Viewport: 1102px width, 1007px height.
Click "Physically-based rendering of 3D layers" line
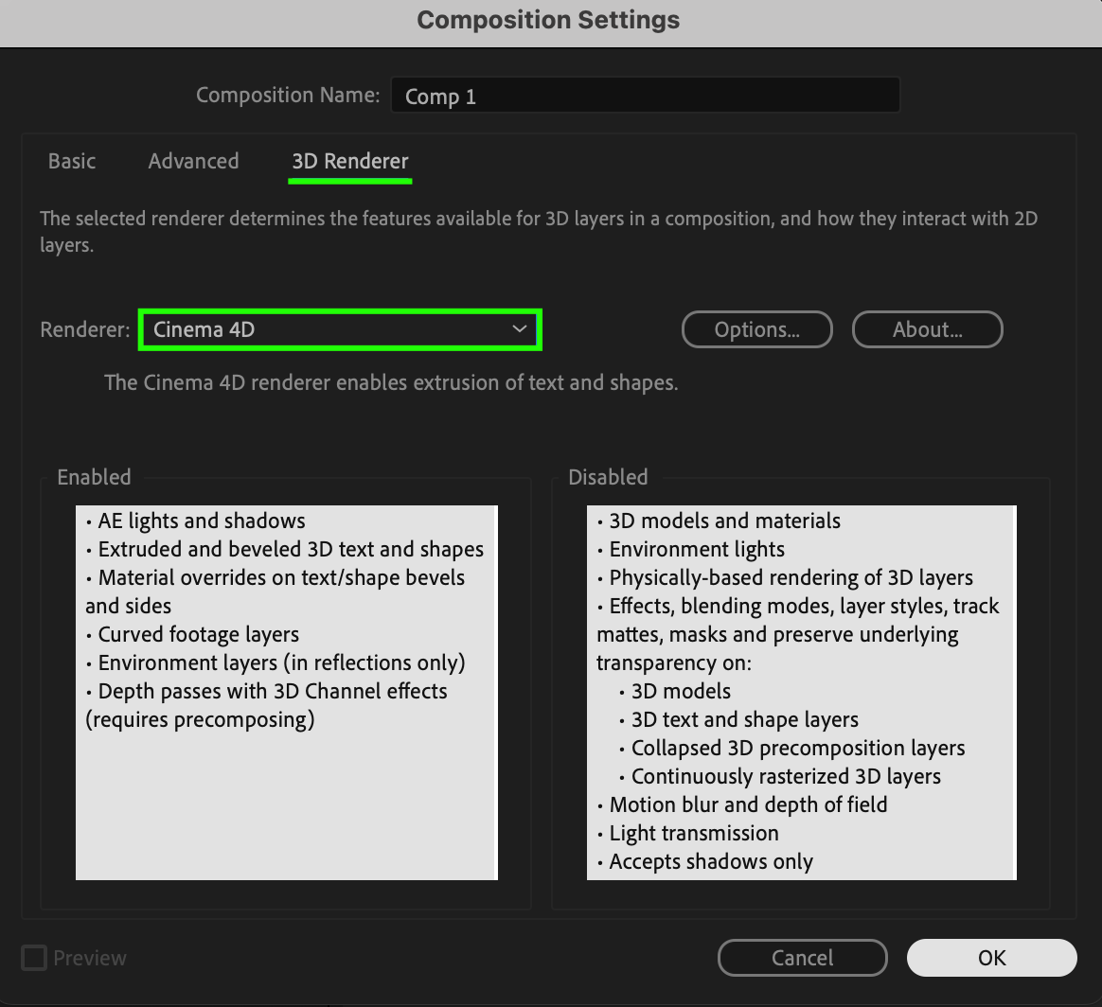pos(791,577)
